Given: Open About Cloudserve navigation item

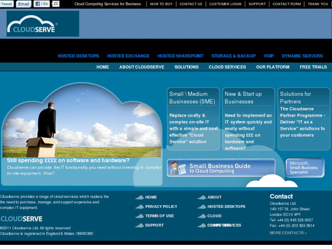Looking at the screenshot, I should click(x=142, y=67).
